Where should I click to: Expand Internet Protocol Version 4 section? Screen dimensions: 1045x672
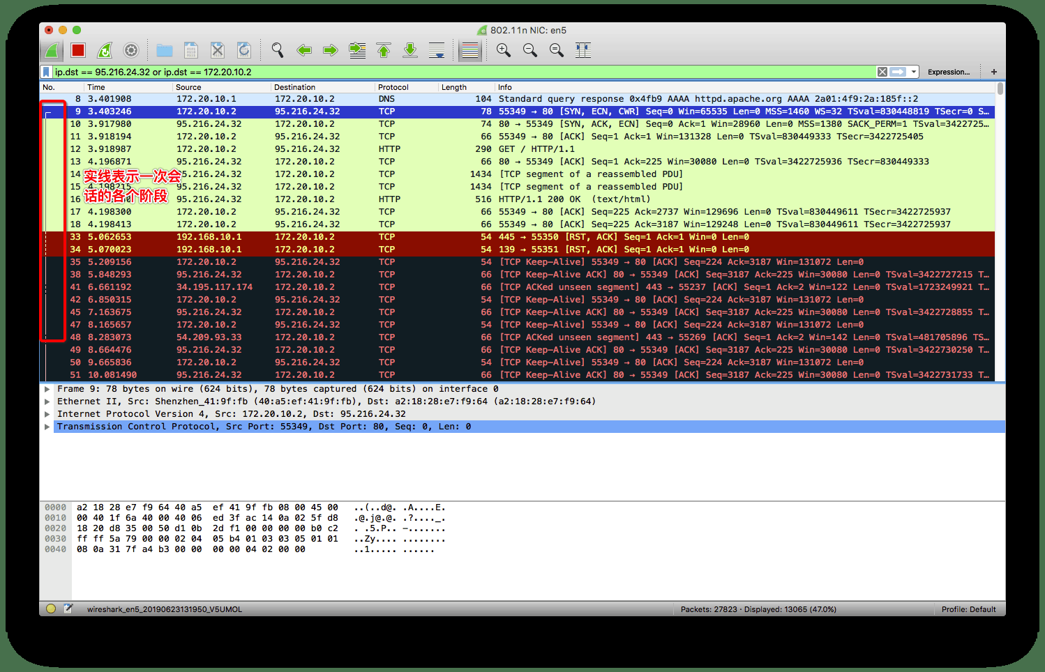click(x=47, y=414)
